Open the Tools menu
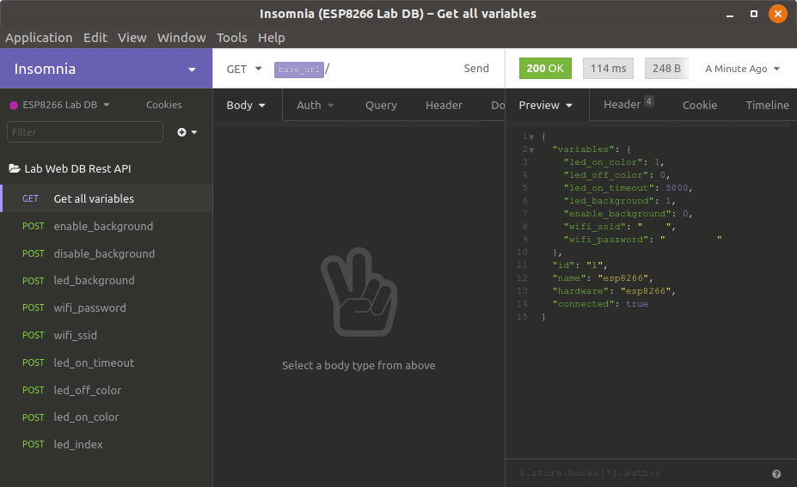797x487 pixels. [231, 38]
